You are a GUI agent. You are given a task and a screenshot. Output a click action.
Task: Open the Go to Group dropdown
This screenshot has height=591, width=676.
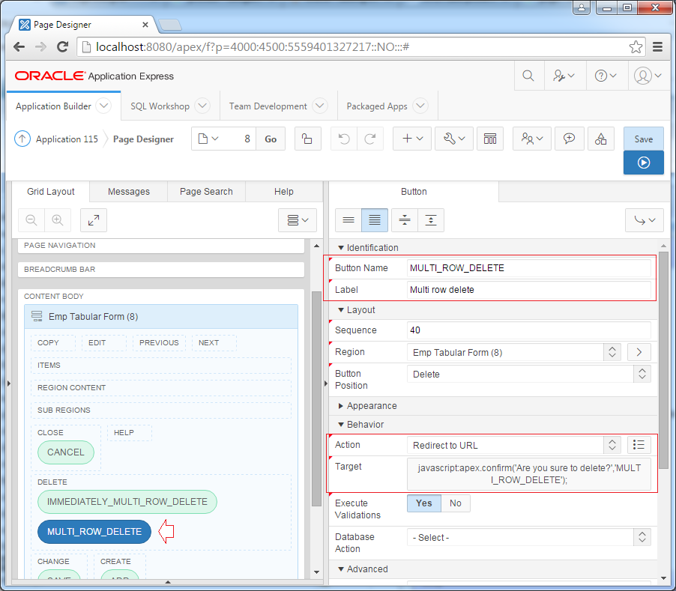[645, 220]
